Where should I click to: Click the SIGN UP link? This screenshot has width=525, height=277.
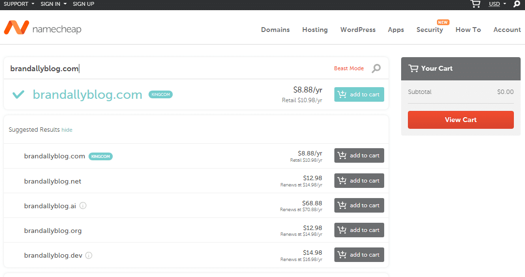83,4
